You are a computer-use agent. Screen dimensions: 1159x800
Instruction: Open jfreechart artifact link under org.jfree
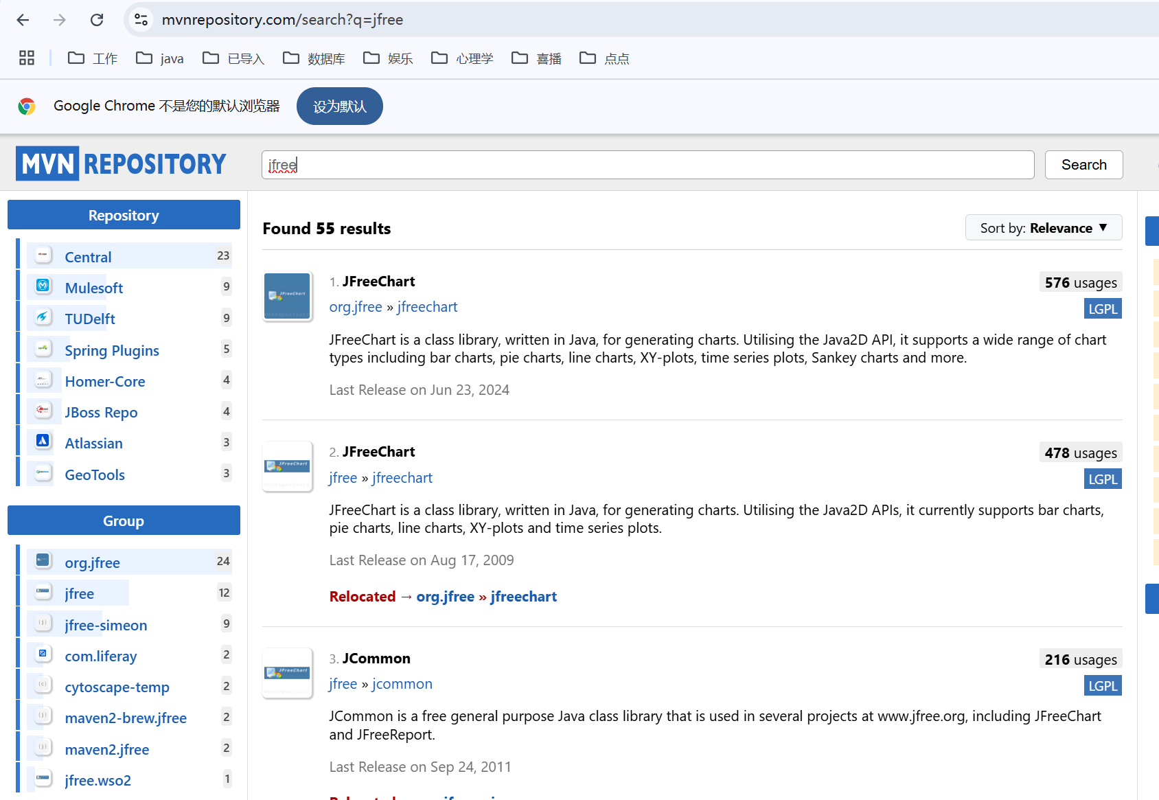[x=427, y=307]
